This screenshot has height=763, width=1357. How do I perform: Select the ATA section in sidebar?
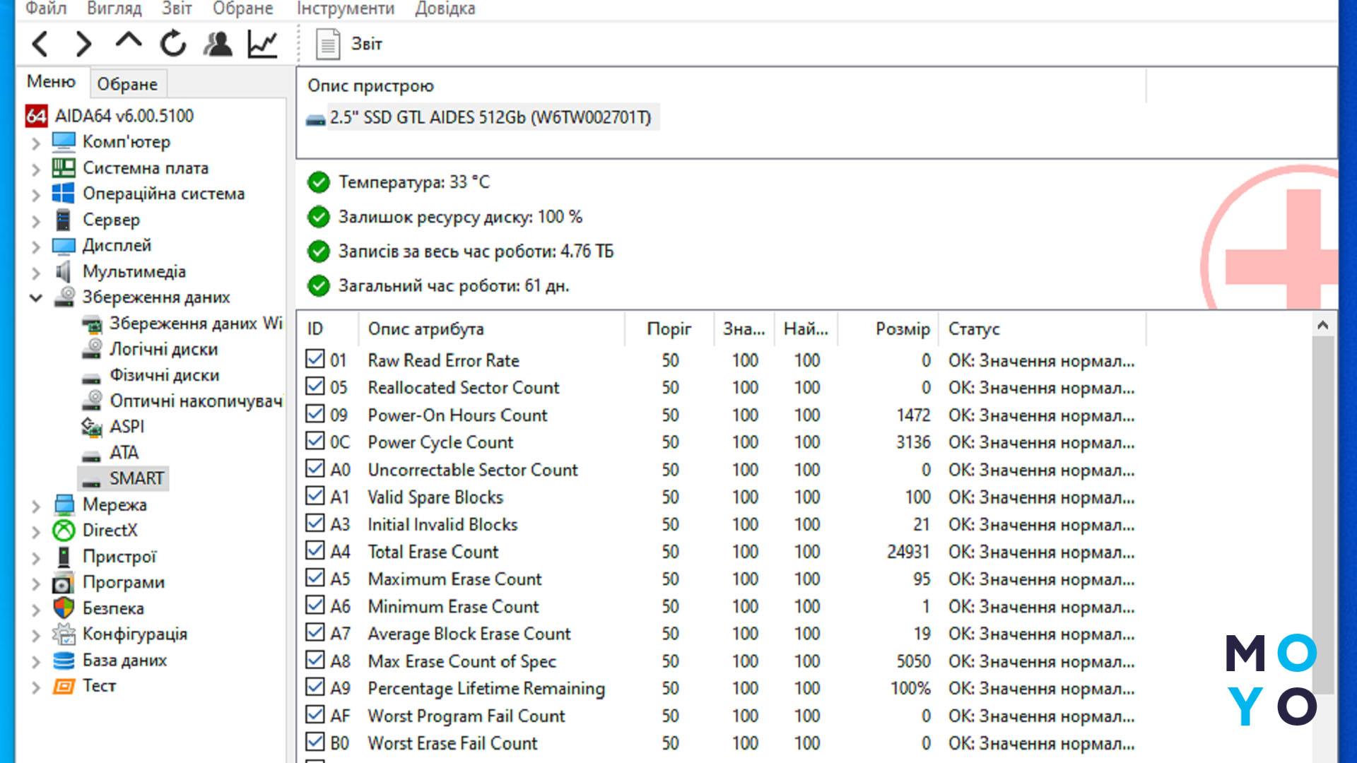(x=124, y=452)
